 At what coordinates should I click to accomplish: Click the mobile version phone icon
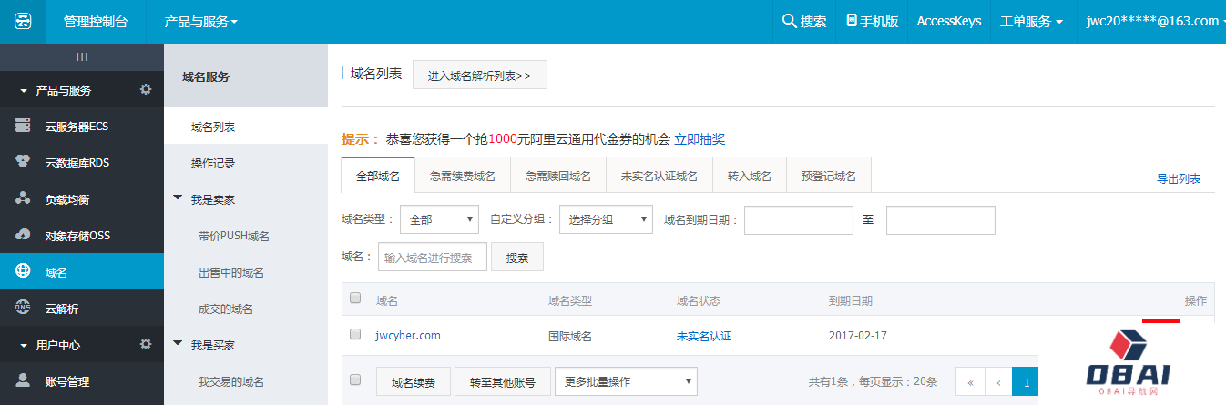[x=852, y=21]
